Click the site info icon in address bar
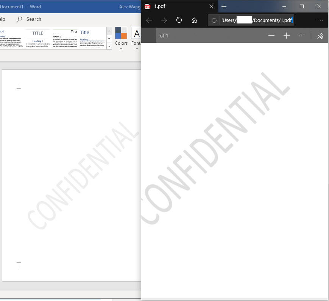Screen dimensions: 329x301 click(x=214, y=20)
